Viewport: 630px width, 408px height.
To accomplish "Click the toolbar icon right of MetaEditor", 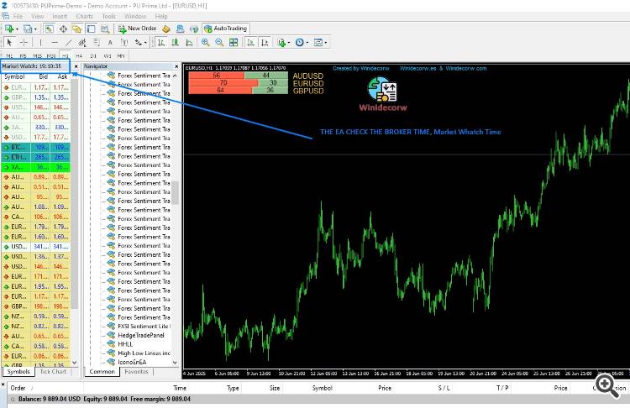I will (180, 29).
